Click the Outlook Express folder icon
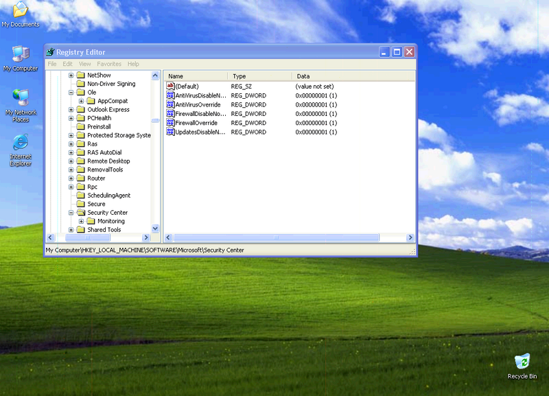 click(x=81, y=109)
